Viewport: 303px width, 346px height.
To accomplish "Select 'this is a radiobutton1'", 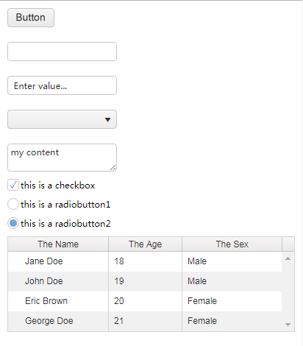I will (13, 204).
